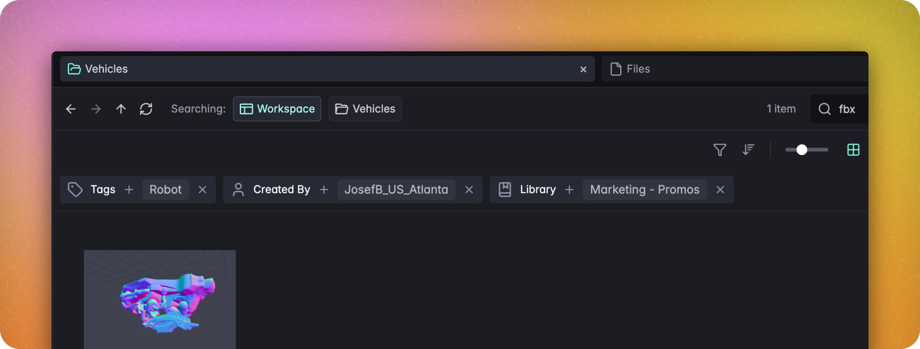Click the search magnifier icon

825,109
